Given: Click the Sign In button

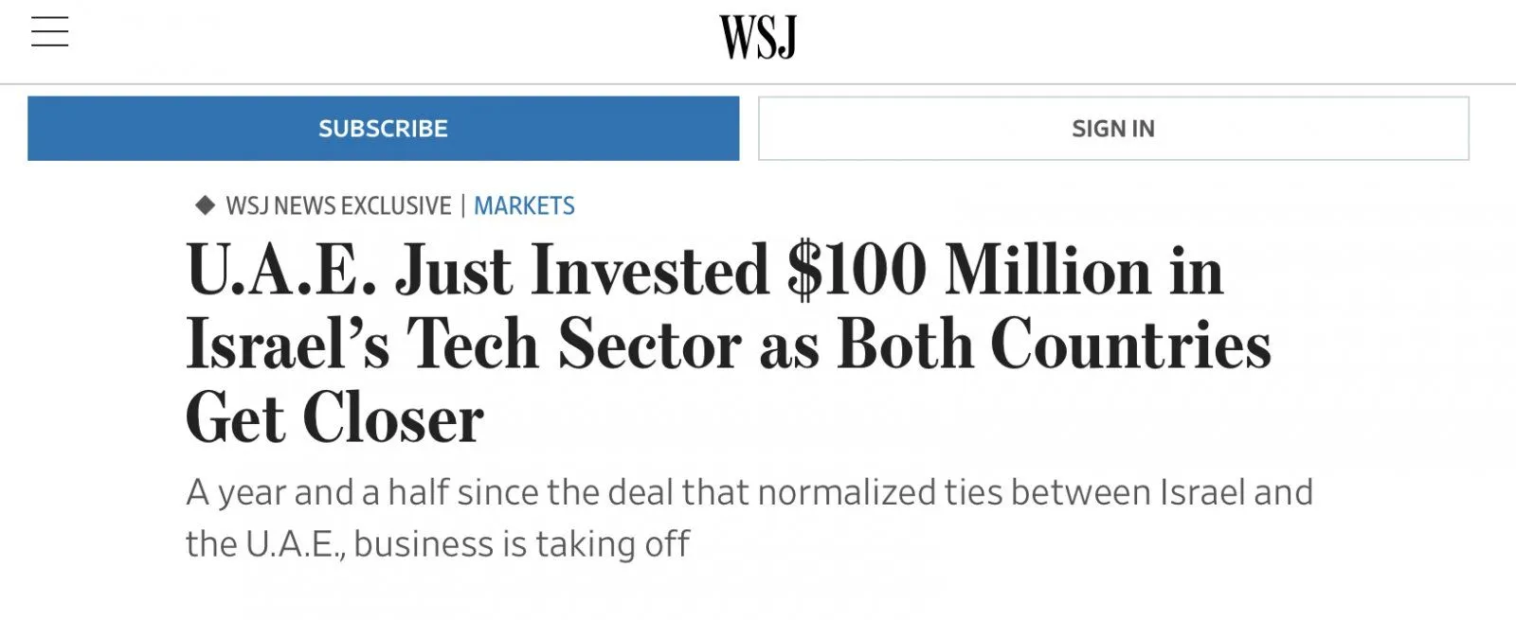Looking at the screenshot, I should pos(1113,129).
